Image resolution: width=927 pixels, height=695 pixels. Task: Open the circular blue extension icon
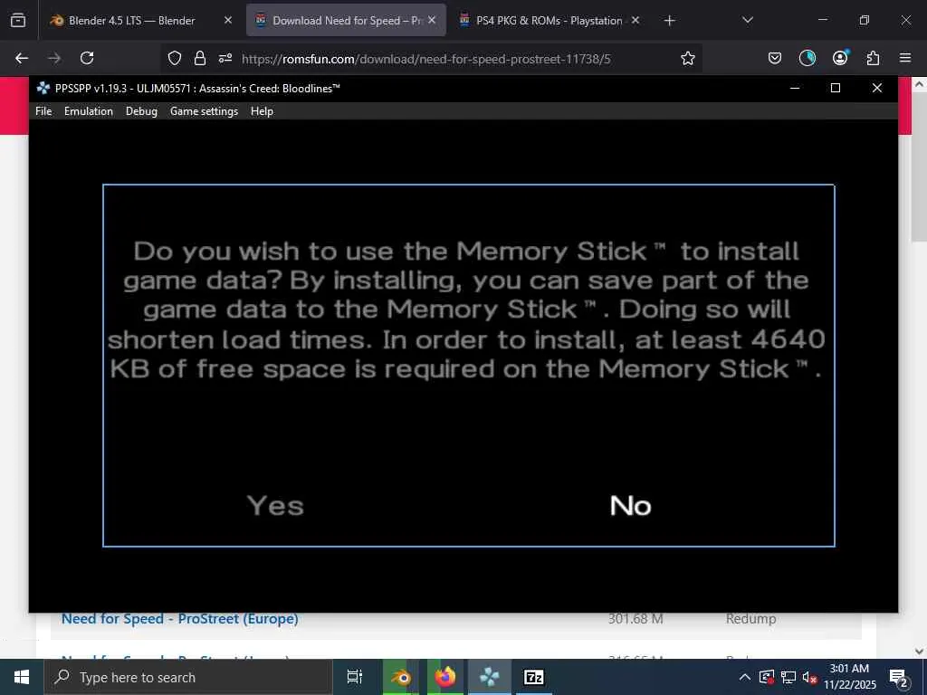(x=807, y=58)
